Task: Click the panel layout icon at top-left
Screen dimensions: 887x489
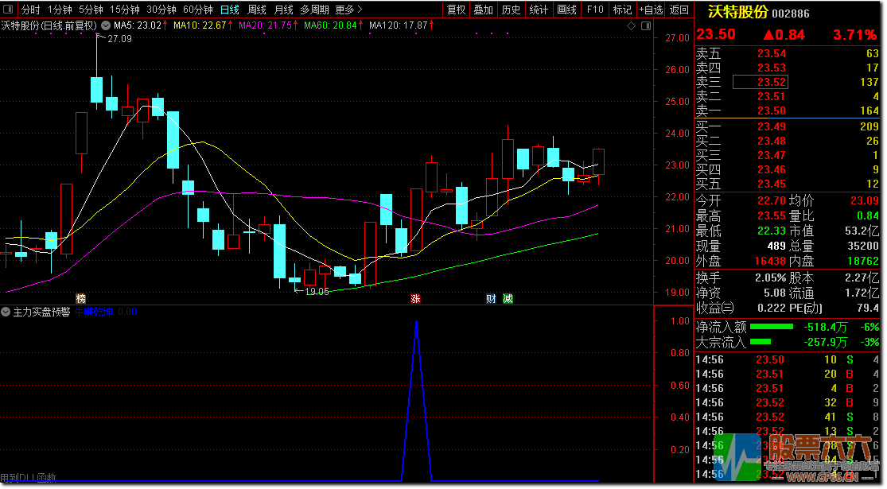Action: [8, 10]
